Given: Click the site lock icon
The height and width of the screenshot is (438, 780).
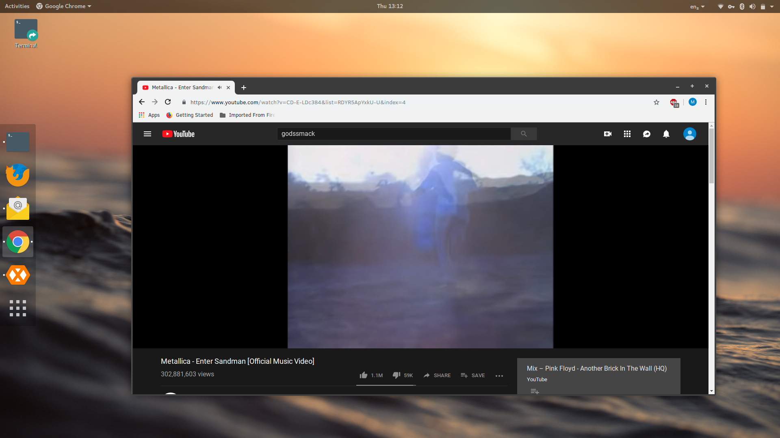Looking at the screenshot, I should pyautogui.click(x=184, y=102).
